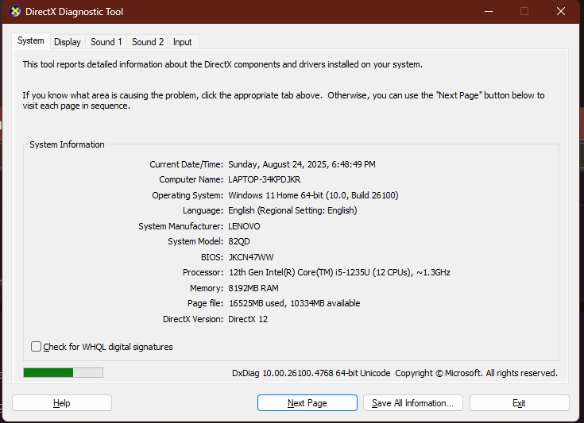This screenshot has height=423, width=584.
Task: Click the date value Sunday, August 24, 2025
Action: click(x=302, y=164)
